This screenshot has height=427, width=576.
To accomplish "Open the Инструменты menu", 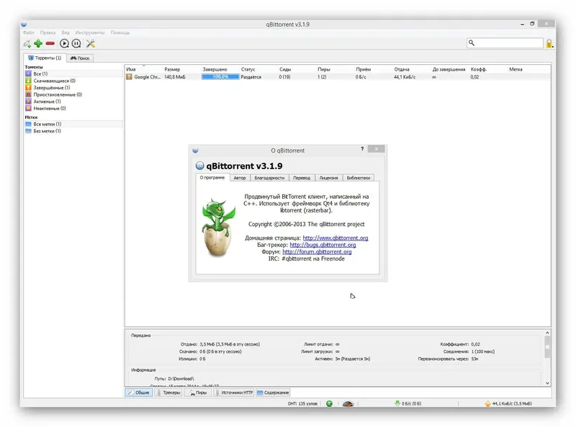I will 89,32.
